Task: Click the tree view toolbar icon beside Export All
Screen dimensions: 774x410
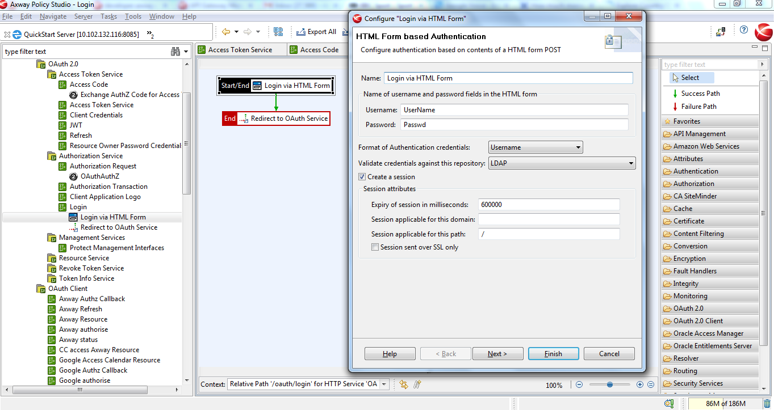Action: coord(278,32)
